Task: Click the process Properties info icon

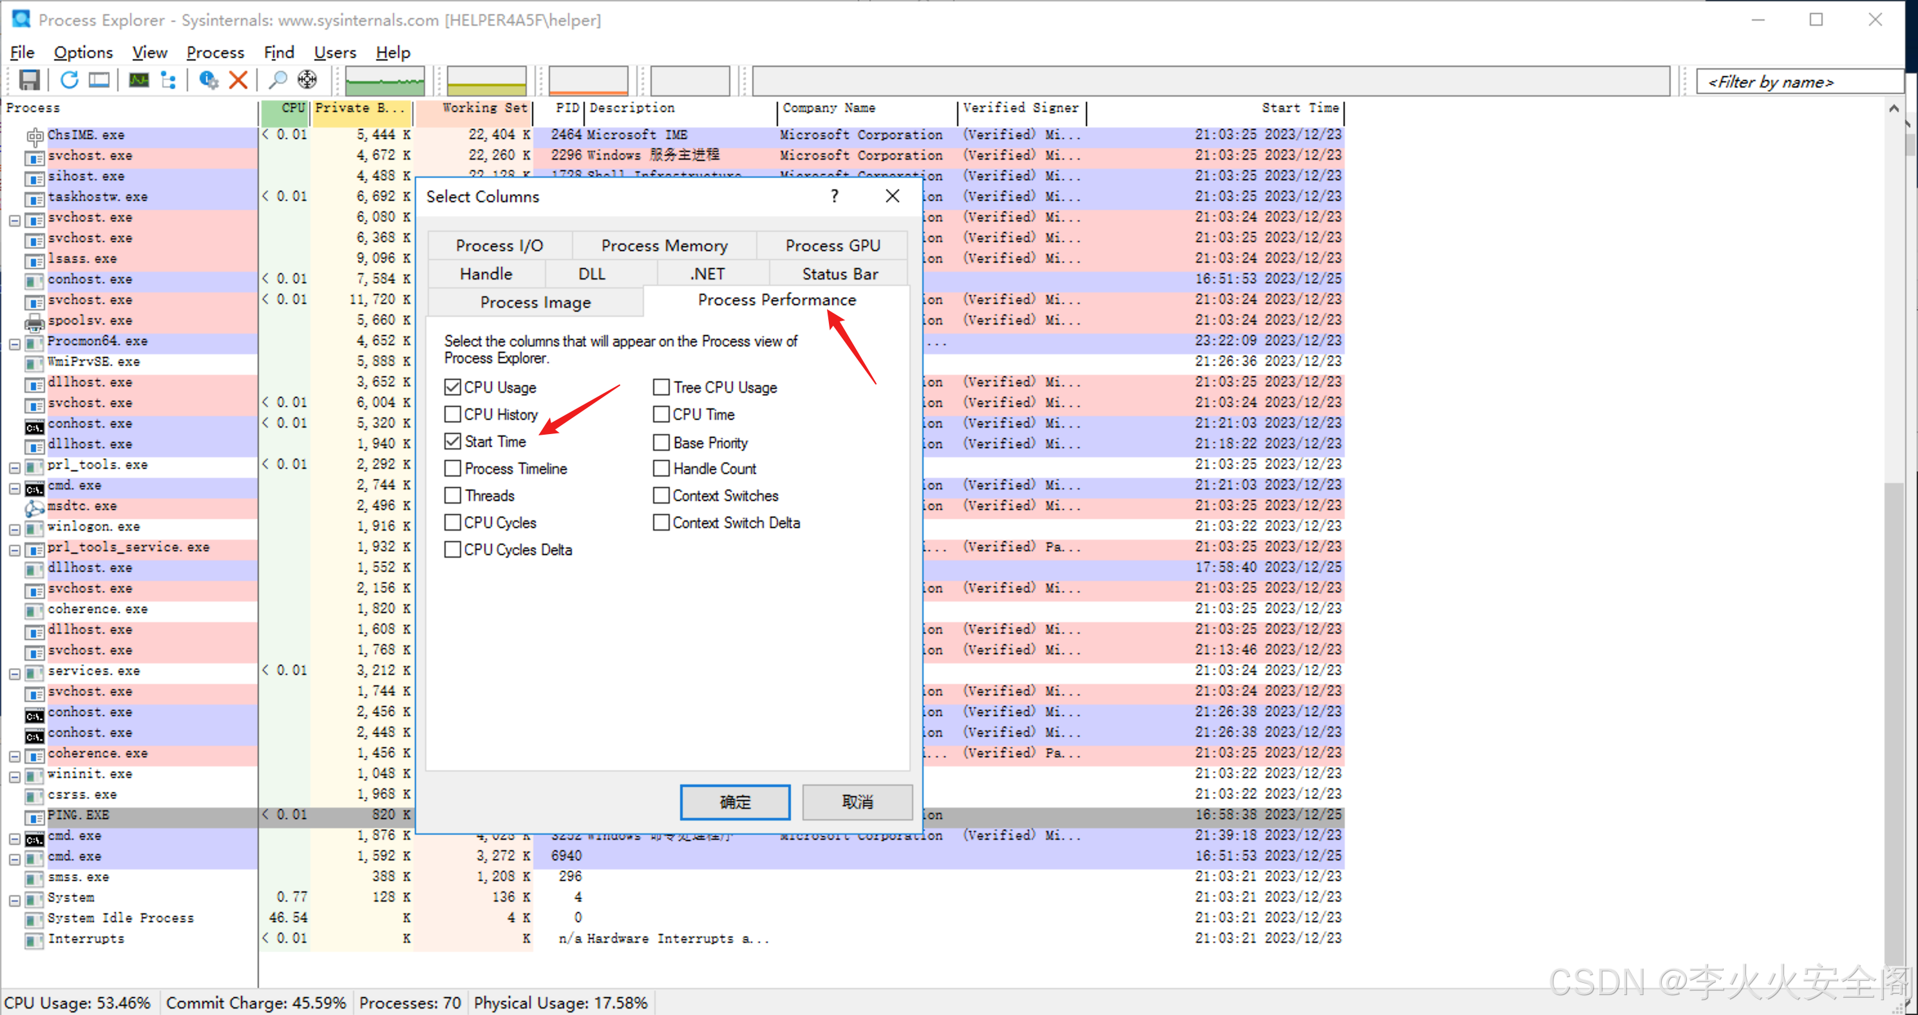Action: pyautogui.click(x=208, y=80)
